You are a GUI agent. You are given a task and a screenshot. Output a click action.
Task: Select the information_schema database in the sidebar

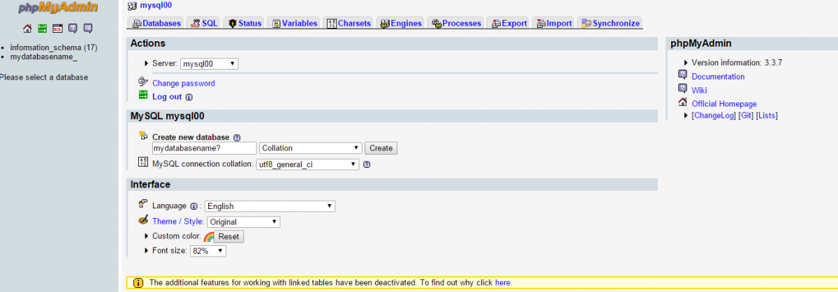tap(54, 47)
